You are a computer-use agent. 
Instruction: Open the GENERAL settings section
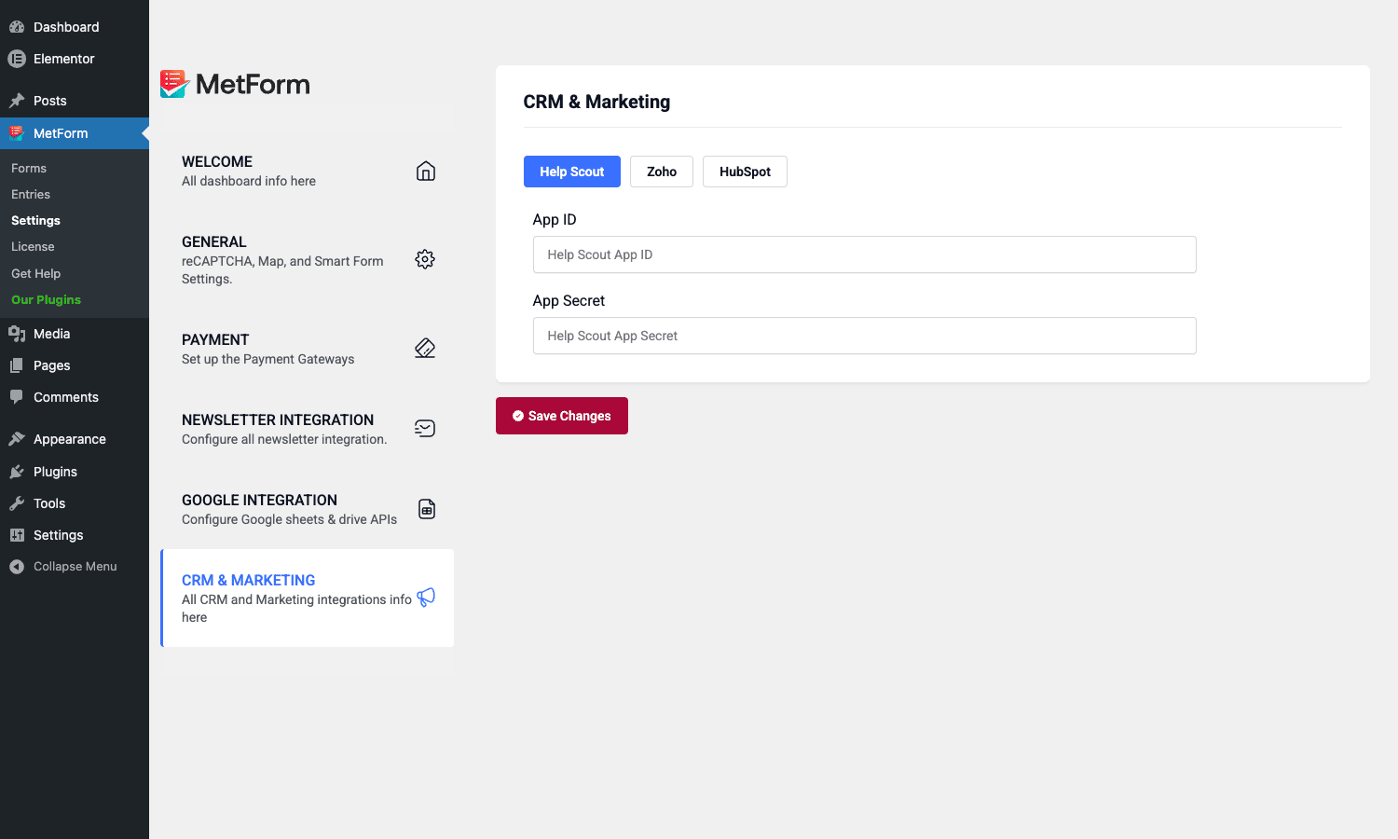coord(308,260)
